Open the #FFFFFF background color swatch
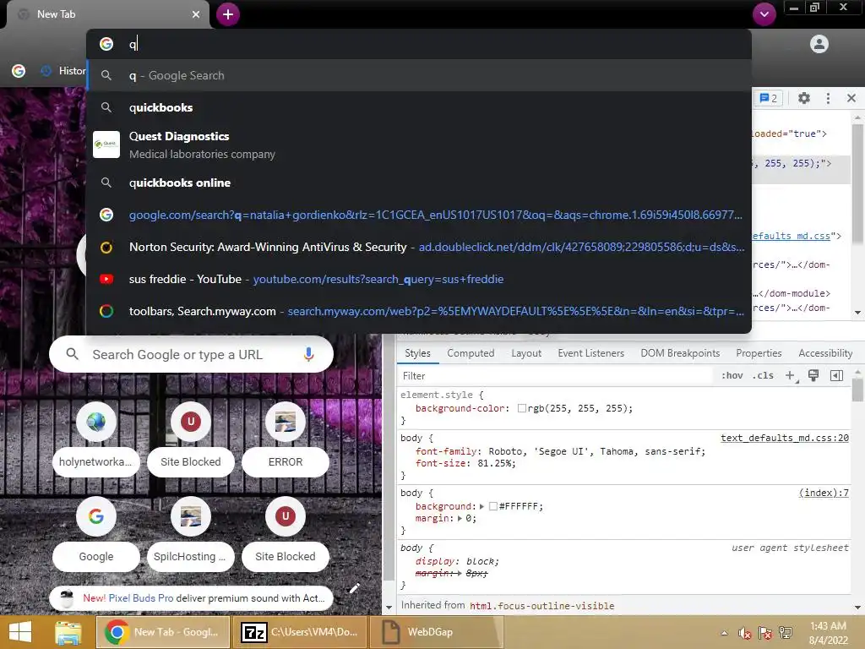865x649 pixels. click(x=493, y=507)
